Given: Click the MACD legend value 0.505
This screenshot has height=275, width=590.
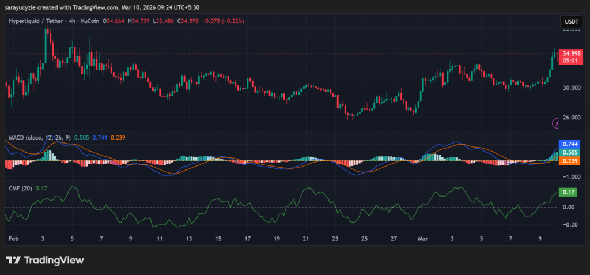Looking at the screenshot, I should tap(84, 137).
